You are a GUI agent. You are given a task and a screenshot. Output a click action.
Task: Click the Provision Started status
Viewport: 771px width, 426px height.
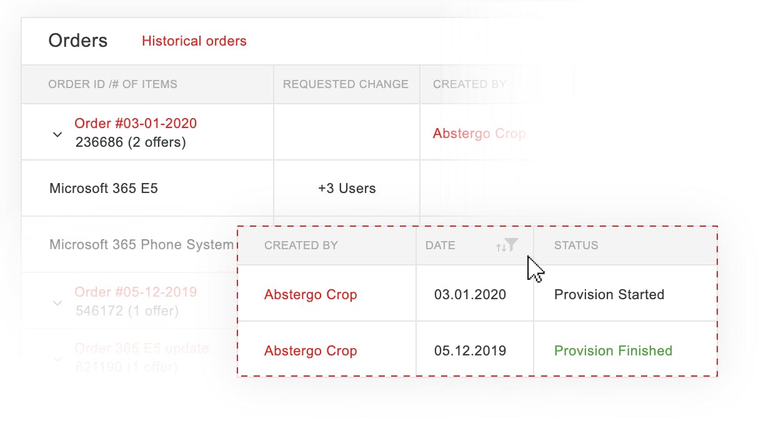point(609,295)
